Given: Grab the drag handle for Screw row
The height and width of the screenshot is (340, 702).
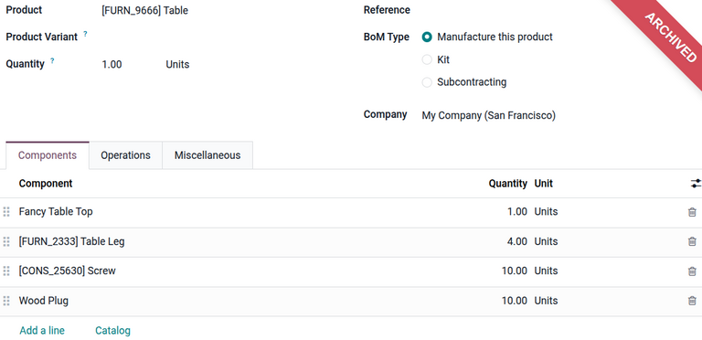Looking at the screenshot, I should [x=6, y=271].
